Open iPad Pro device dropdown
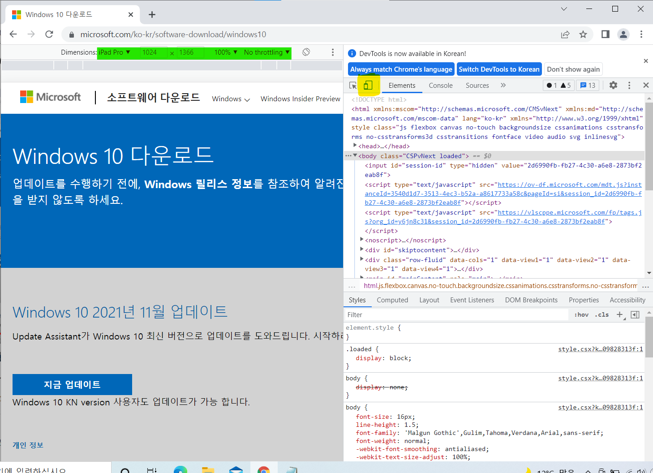Screen dimensions: 653x473 114,52
